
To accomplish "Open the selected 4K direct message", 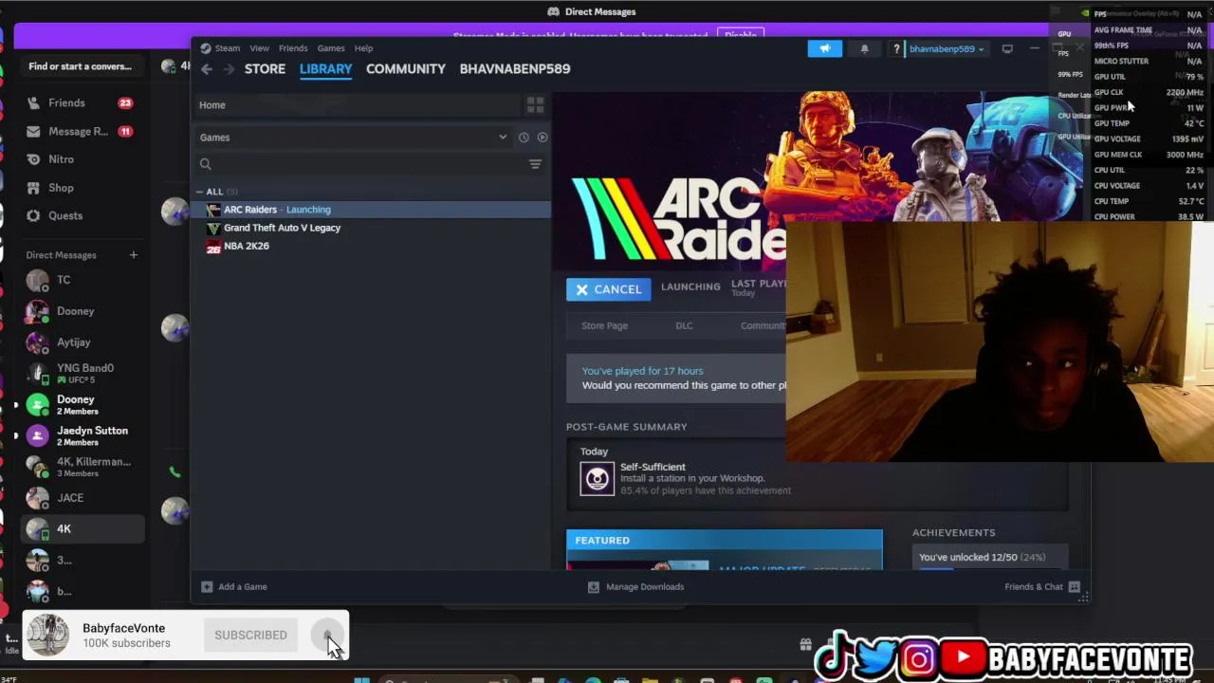I will point(82,529).
